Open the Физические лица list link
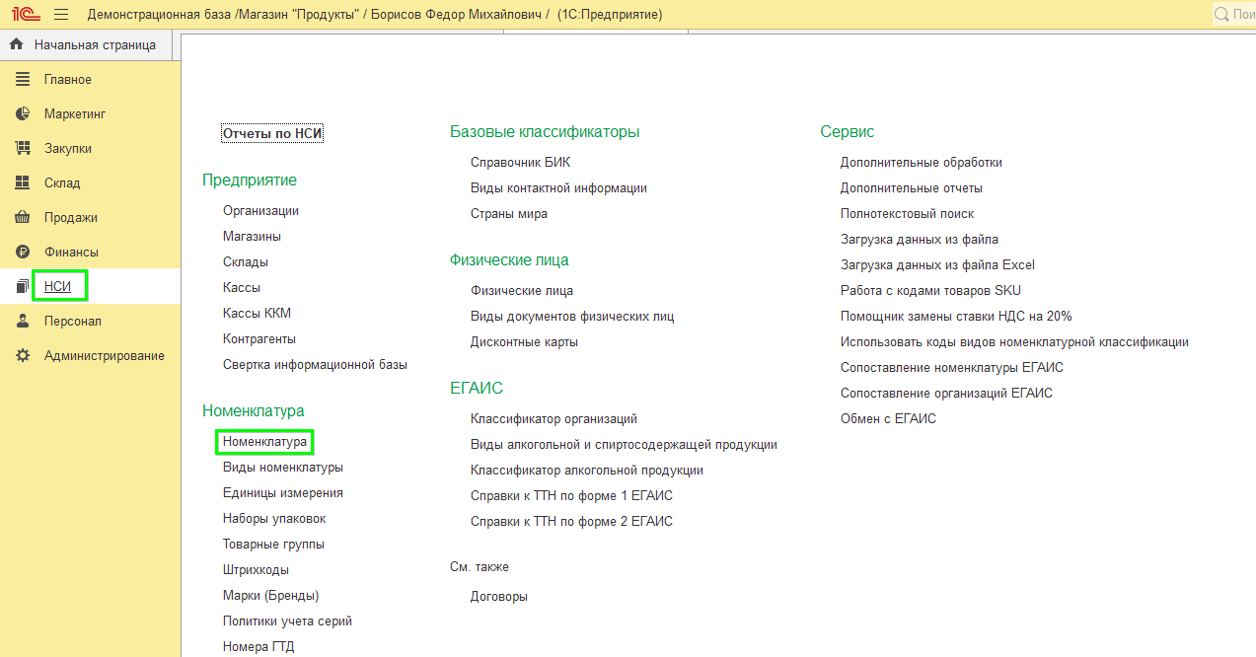This screenshot has width=1256, height=657. coord(522,290)
